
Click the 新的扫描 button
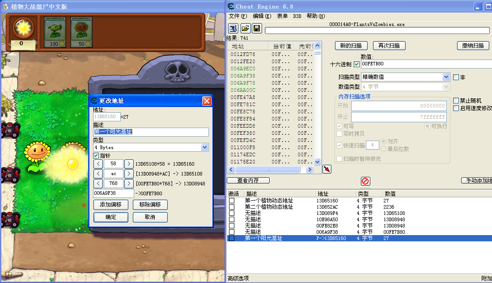point(351,46)
